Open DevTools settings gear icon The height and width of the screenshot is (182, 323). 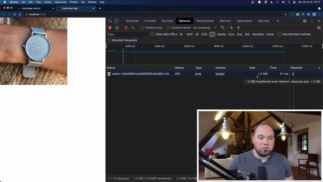(x=305, y=21)
